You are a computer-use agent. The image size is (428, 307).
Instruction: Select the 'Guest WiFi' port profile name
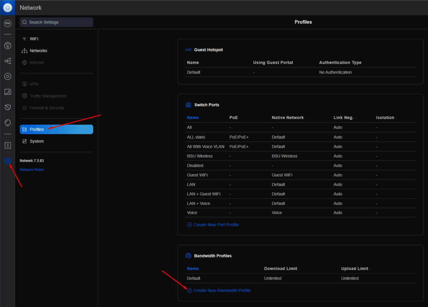197,175
